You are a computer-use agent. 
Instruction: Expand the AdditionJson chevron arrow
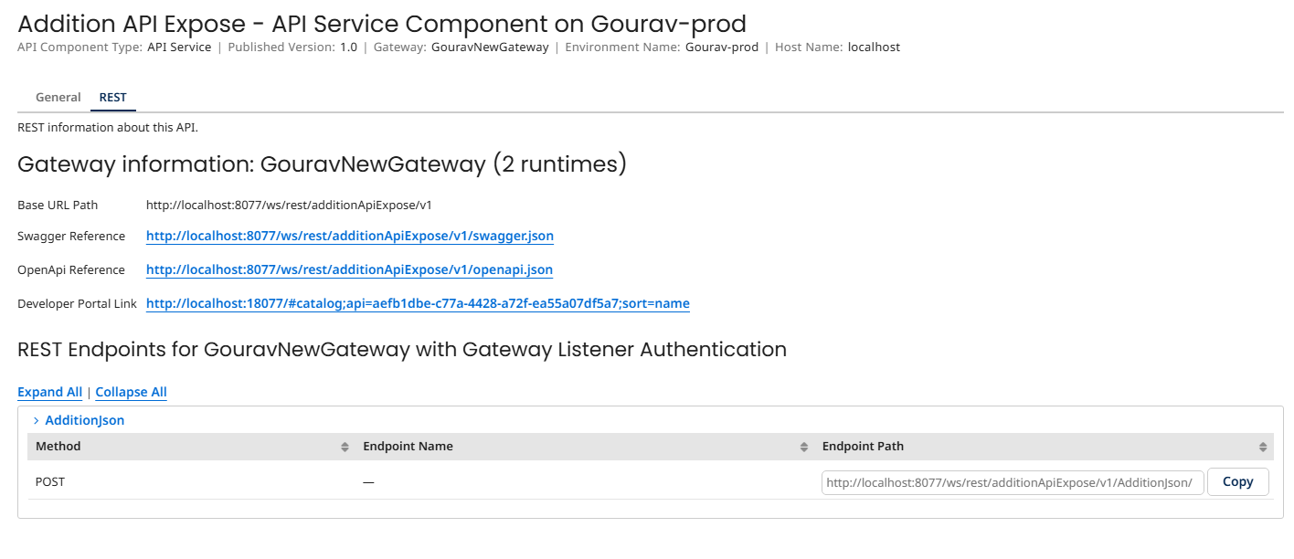[x=36, y=421]
